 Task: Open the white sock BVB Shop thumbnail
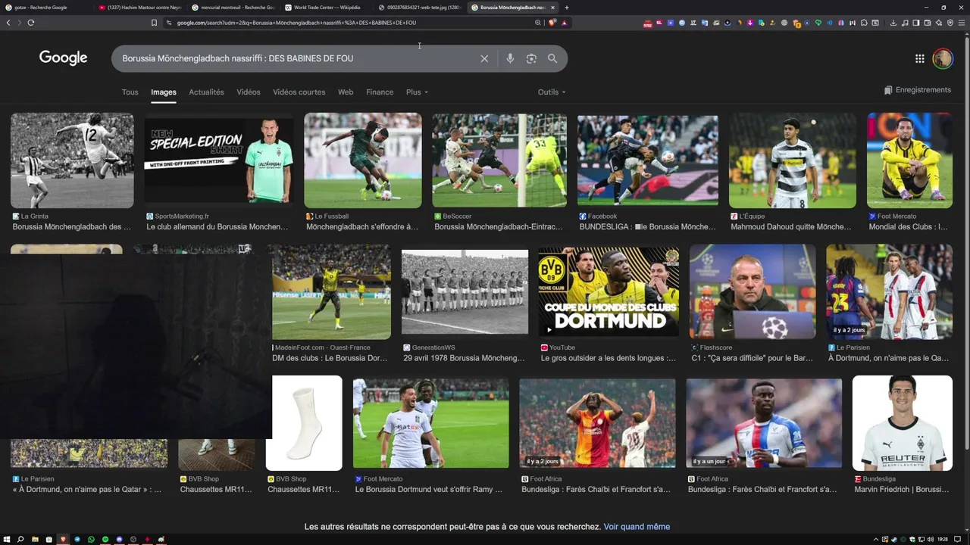(304, 423)
